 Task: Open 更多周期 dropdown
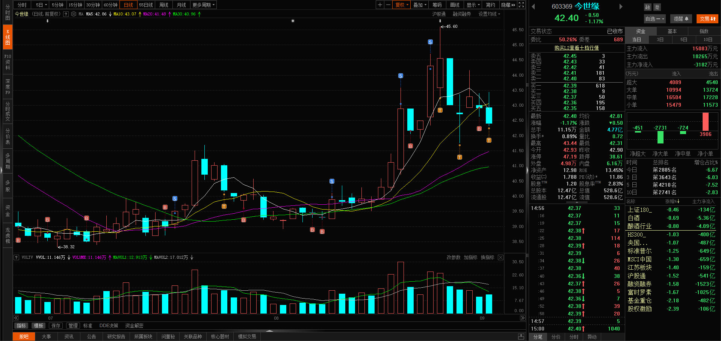pos(203,5)
